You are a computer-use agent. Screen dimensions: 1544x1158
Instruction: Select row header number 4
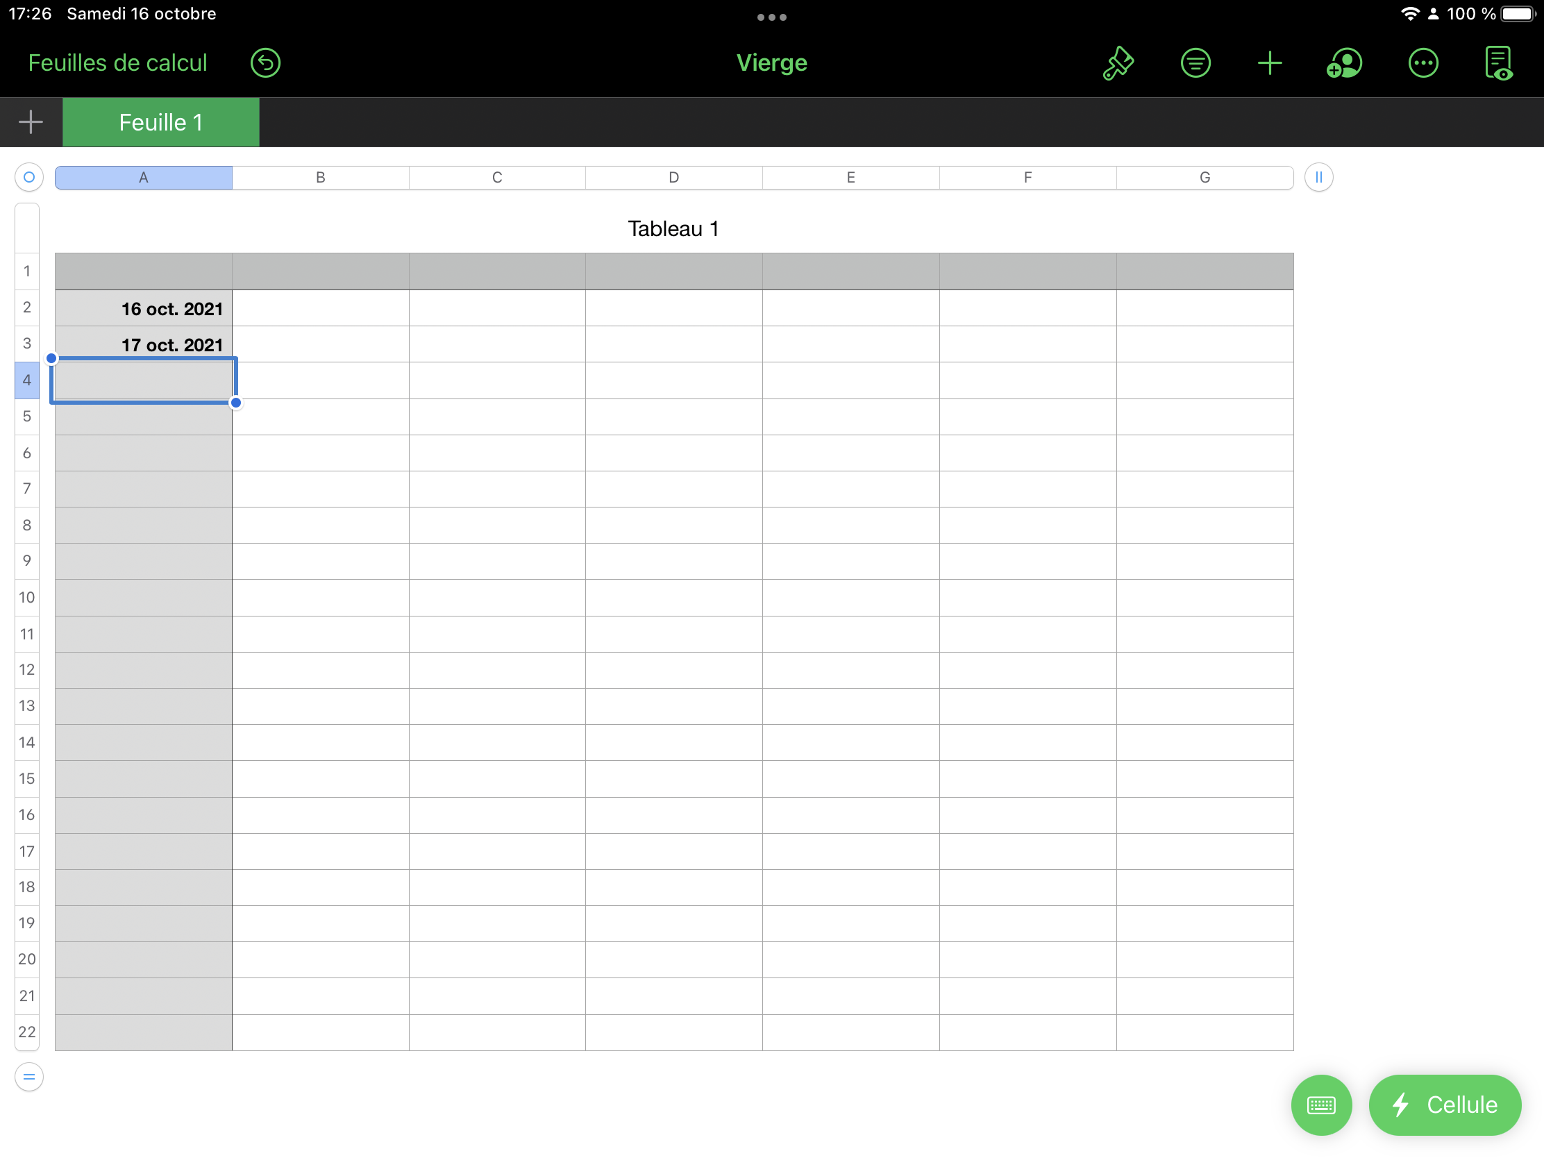click(26, 380)
